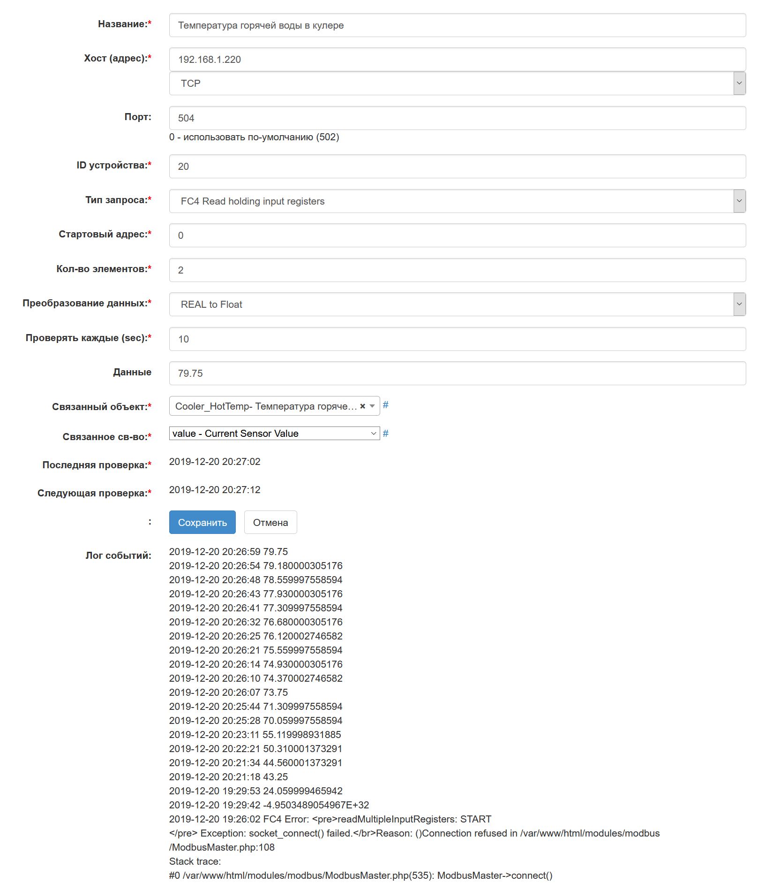This screenshot has height=883, width=758.
Task: Click the host address field 192.168.1.220
Action: [457, 60]
